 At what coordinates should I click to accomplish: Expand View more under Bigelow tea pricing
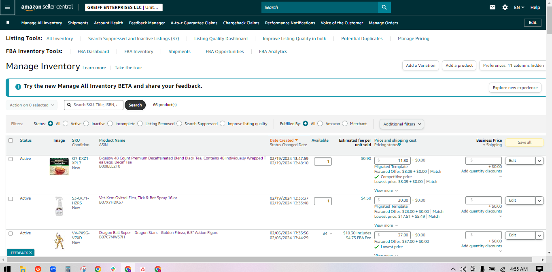pos(386,191)
